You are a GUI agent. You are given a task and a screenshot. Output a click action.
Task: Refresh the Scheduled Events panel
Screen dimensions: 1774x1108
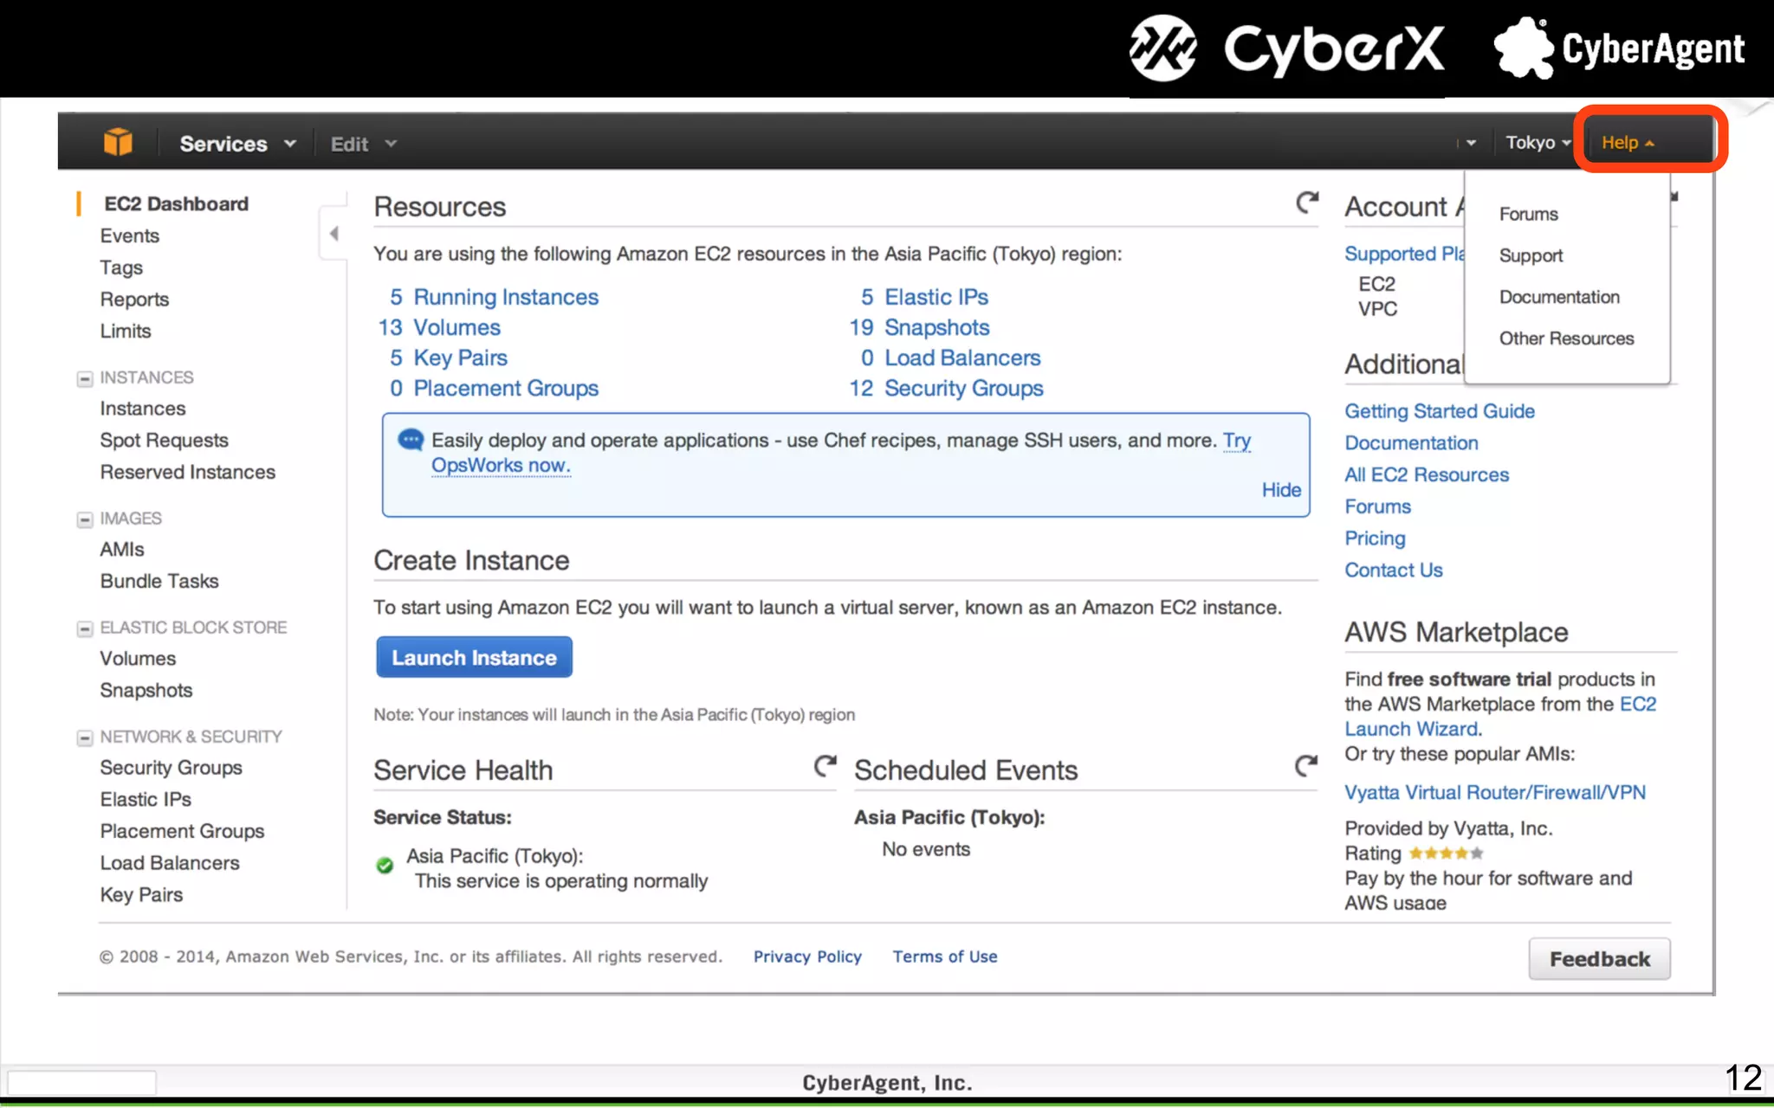[x=1305, y=765]
